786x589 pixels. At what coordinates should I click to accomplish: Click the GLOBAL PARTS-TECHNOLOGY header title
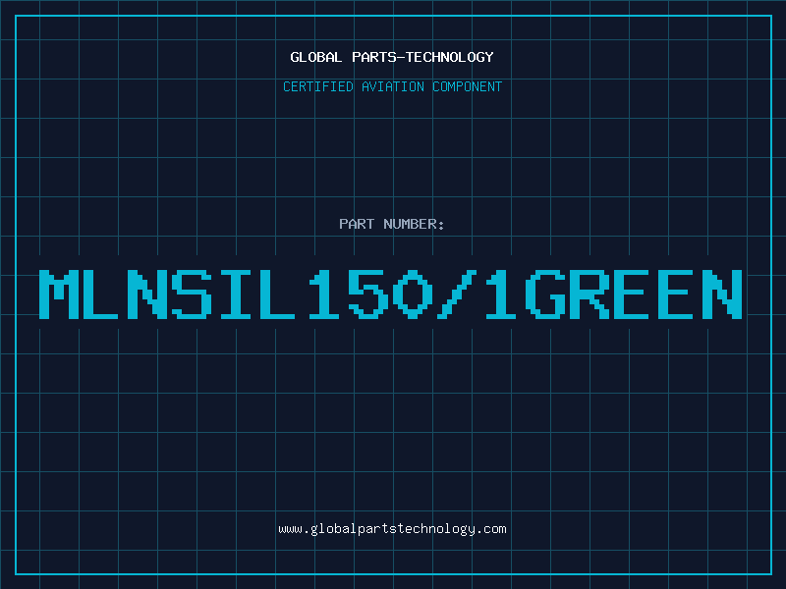click(392, 57)
